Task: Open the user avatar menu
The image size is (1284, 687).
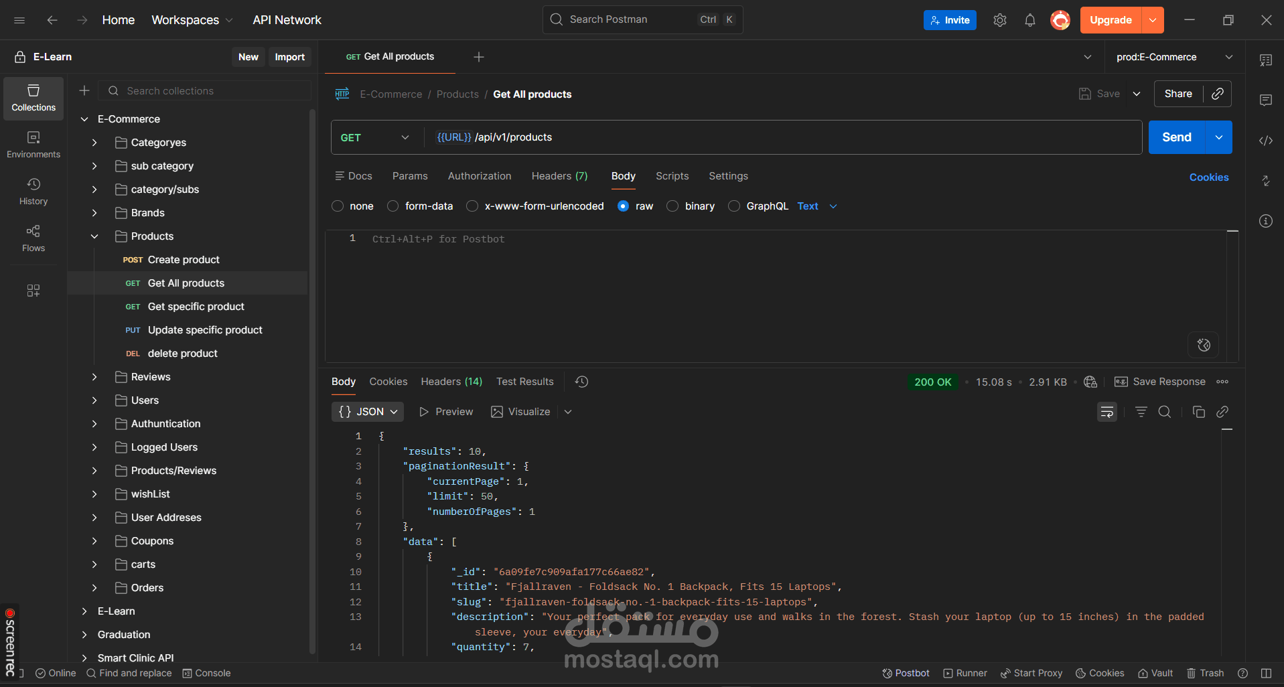Action: [x=1060, y=20]
